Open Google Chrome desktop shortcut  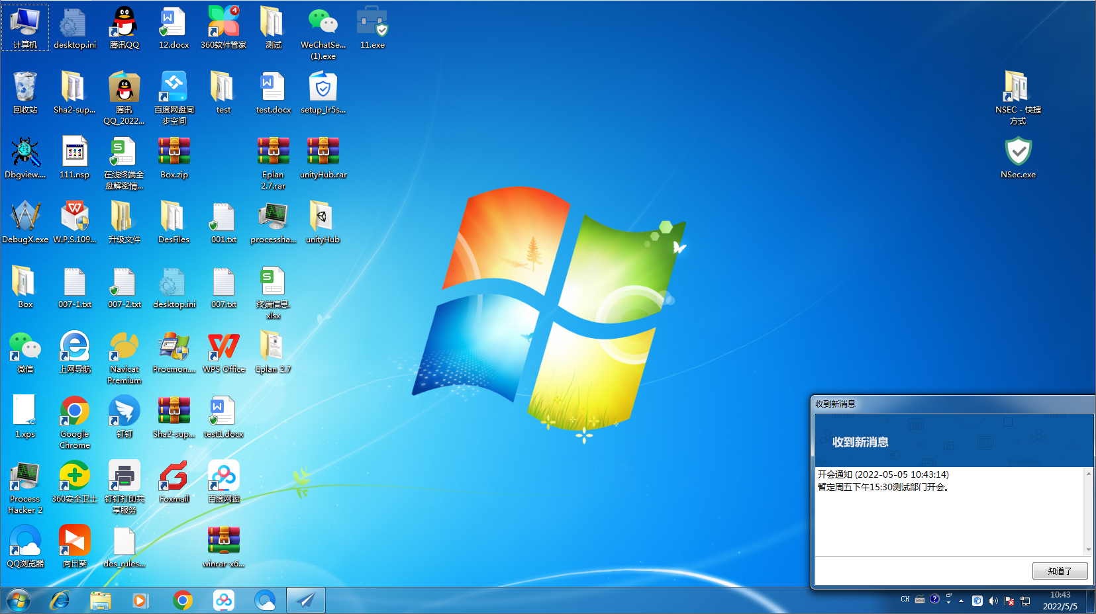click(x=74, y=422)
